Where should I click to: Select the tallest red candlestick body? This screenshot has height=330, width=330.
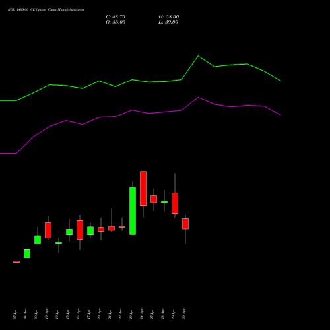(143, 188)
